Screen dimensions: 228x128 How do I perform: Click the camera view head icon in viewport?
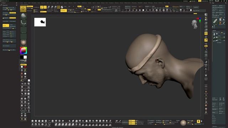(x=195, y=24)
